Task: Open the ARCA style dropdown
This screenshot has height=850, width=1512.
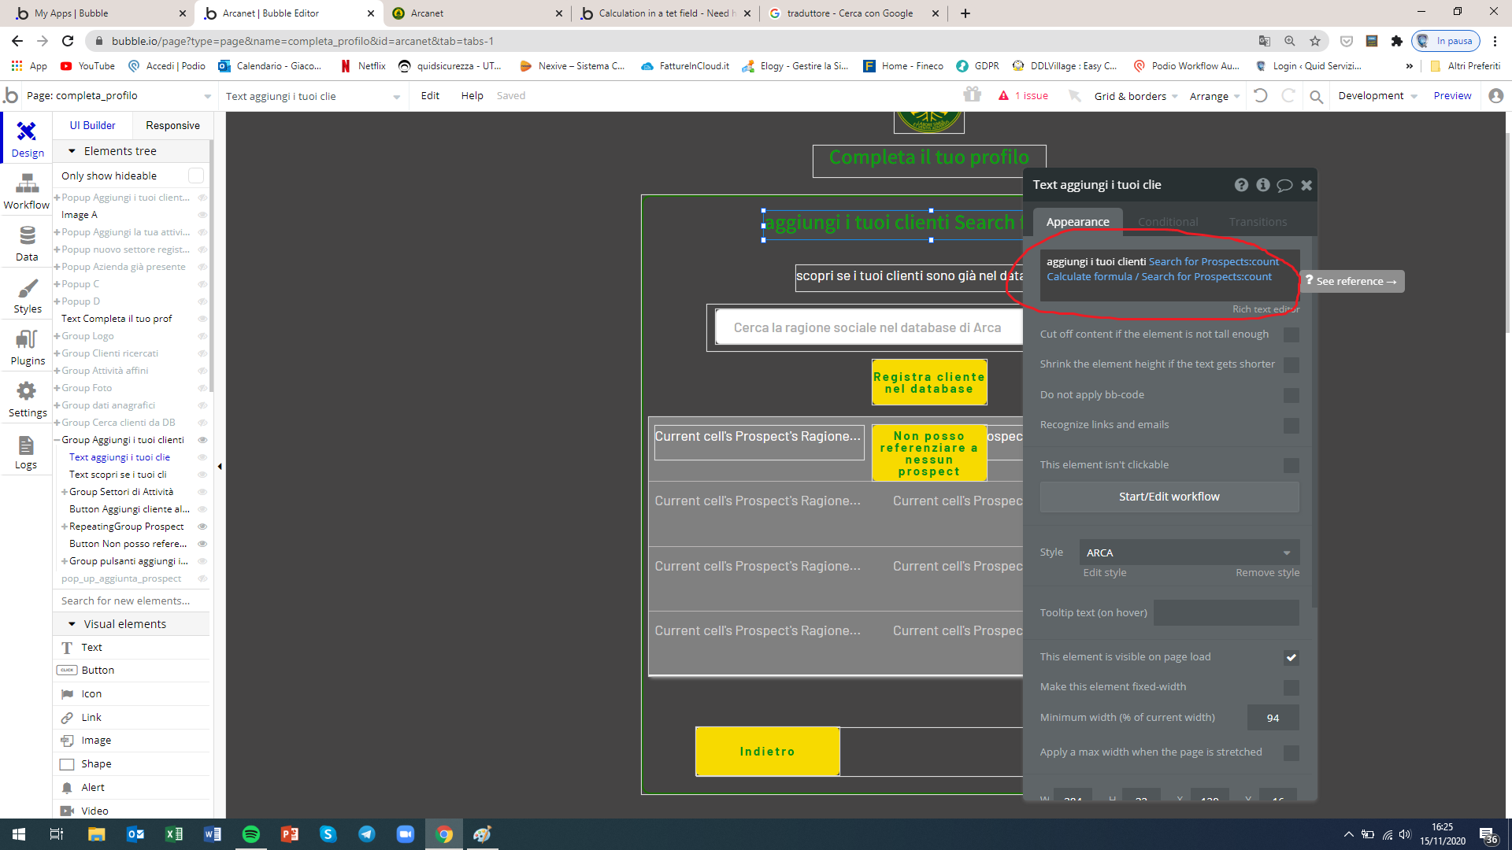Action: click(x=1188, y=552)
